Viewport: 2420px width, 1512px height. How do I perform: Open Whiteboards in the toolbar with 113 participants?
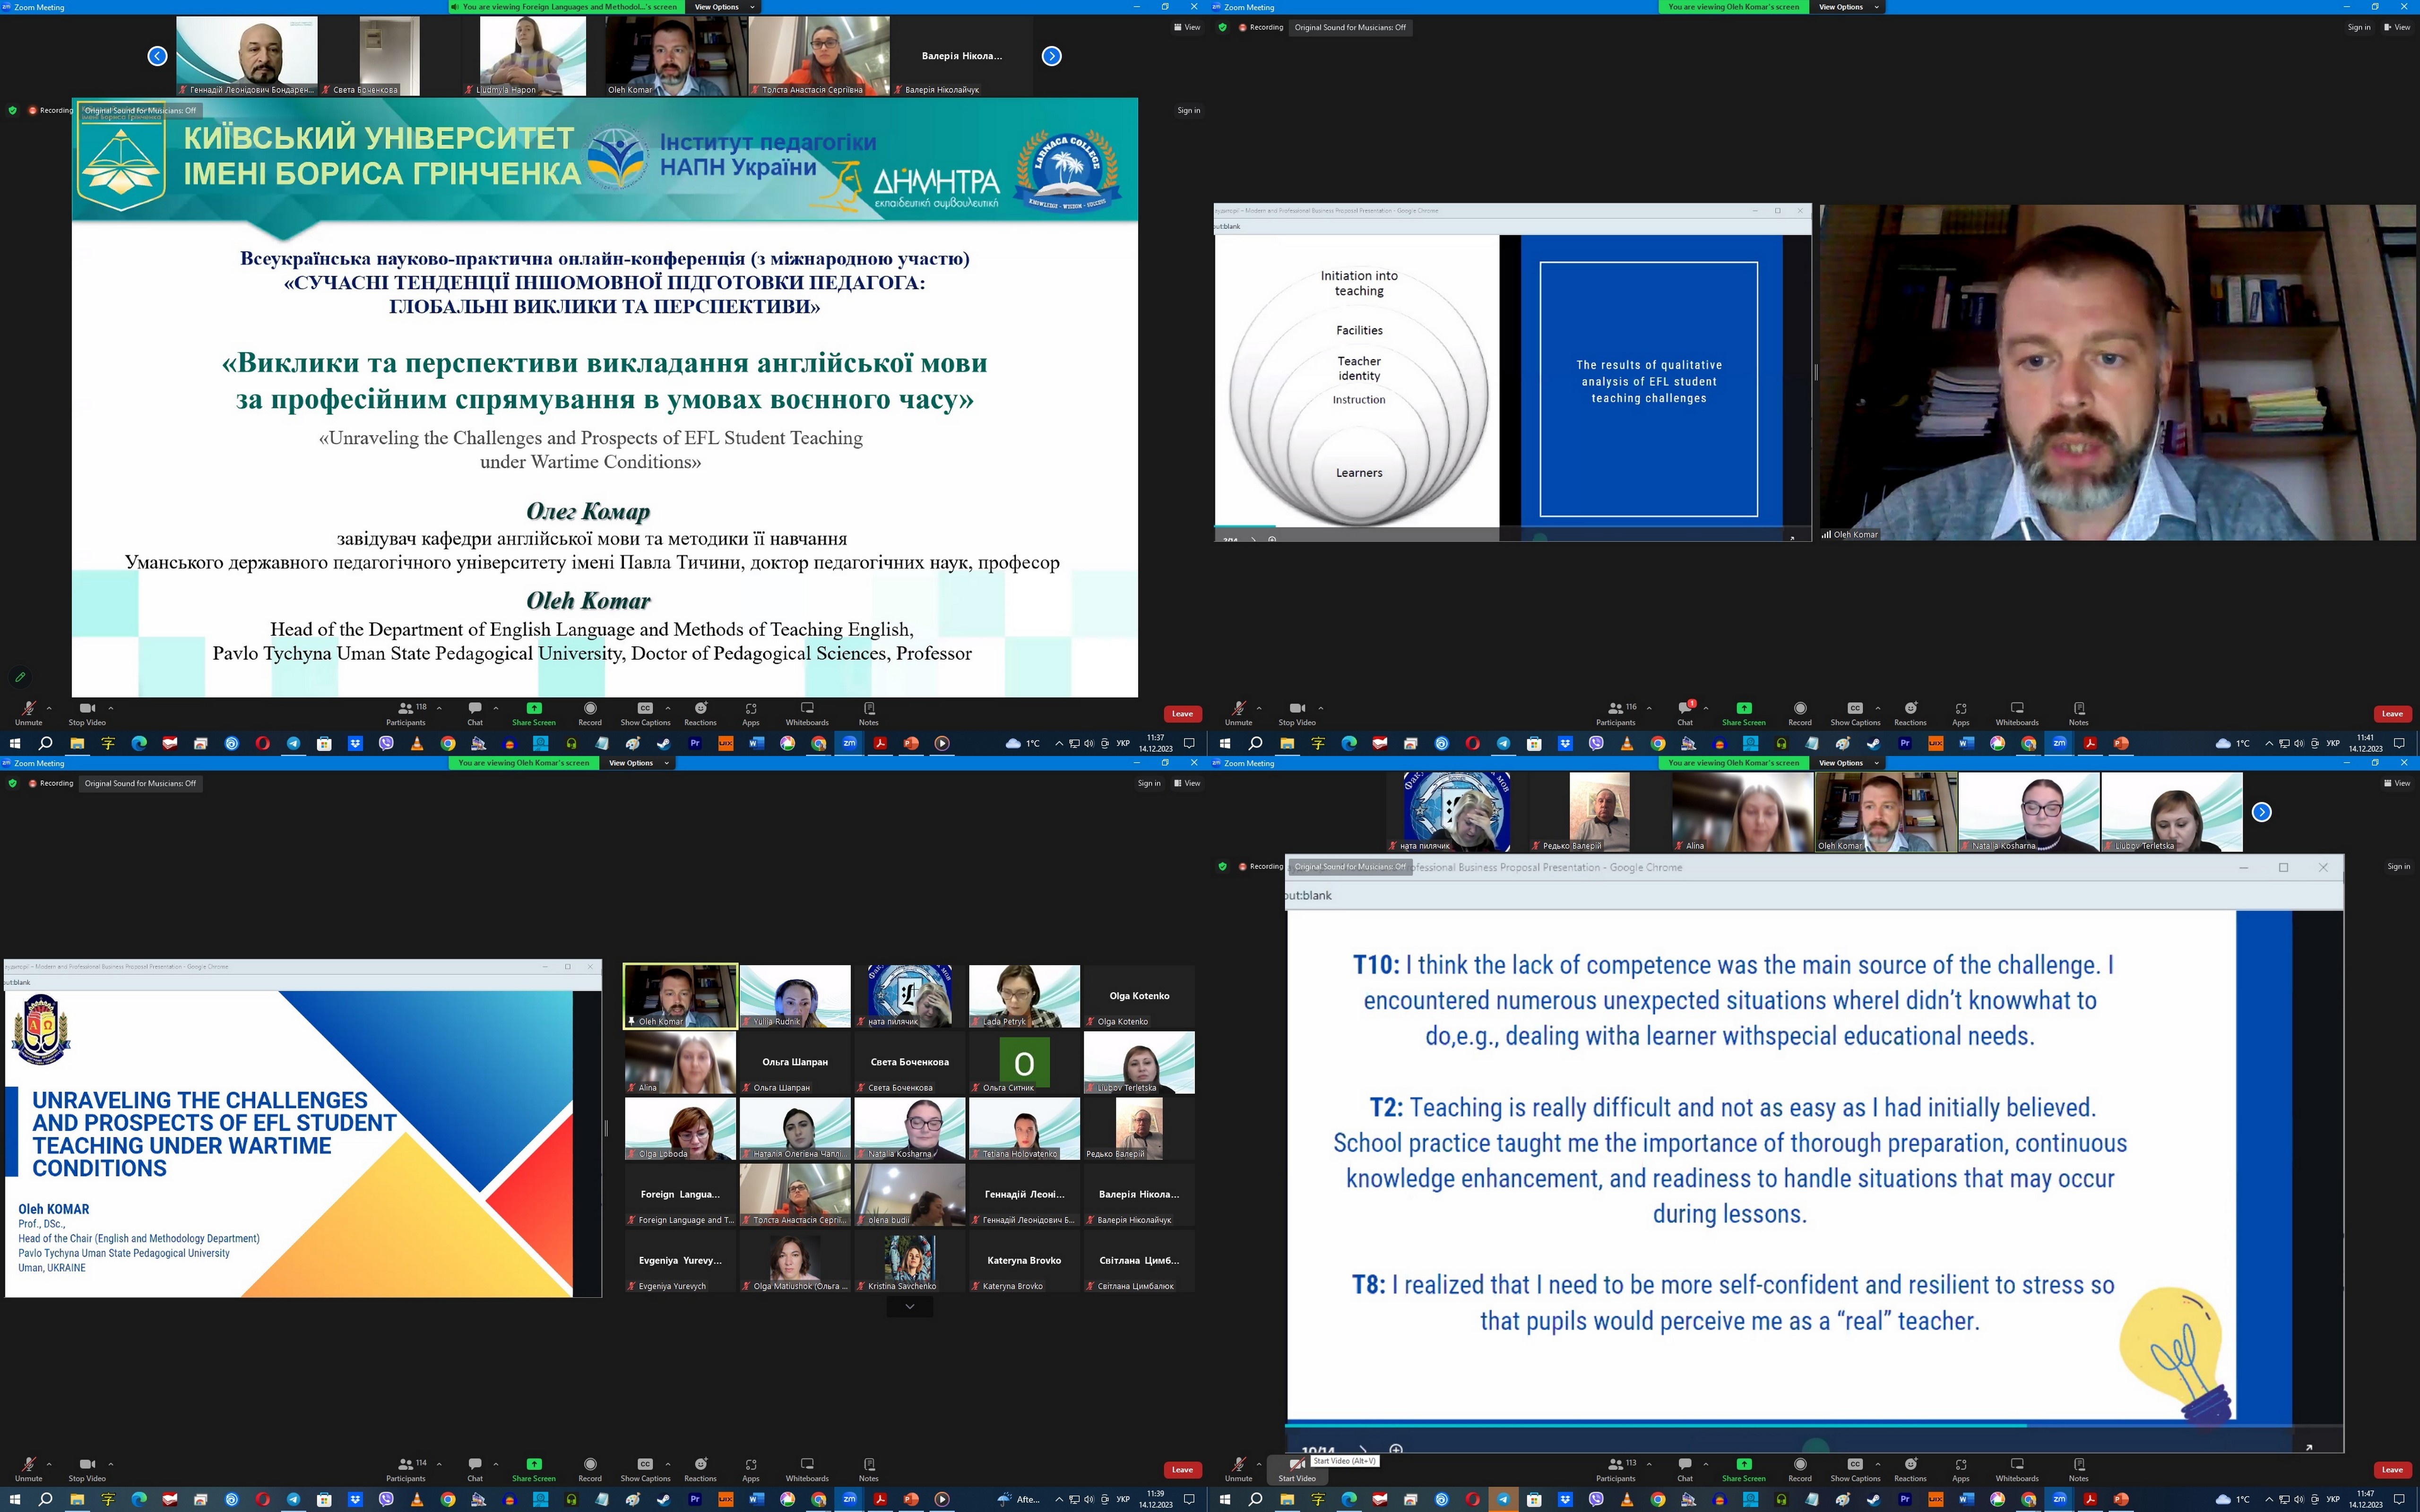click(x=2017, y=1467)
